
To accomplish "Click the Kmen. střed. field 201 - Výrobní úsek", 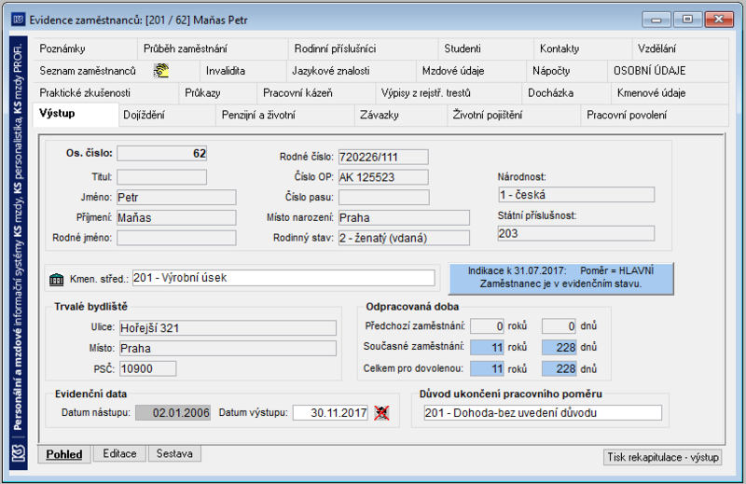I will (283, 278).
